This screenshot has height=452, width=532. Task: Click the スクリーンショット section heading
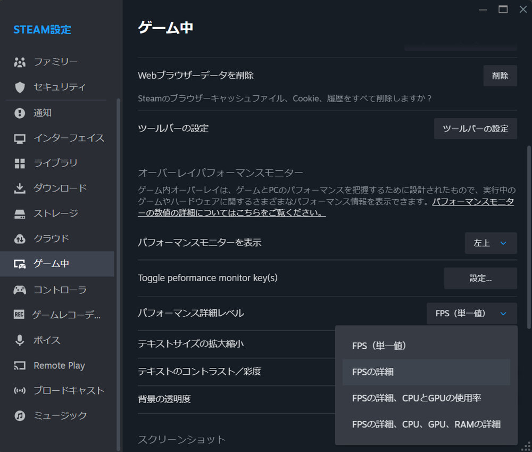point(181,440)
